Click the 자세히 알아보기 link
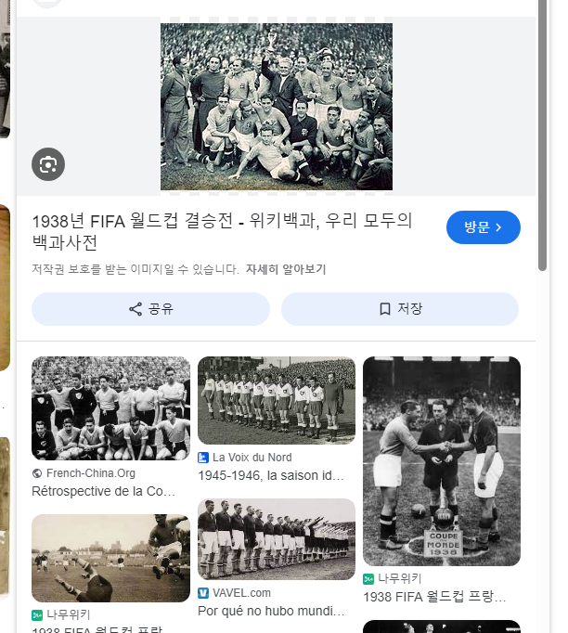The width and height of the screenshot is (568, 633). [286, 269]
